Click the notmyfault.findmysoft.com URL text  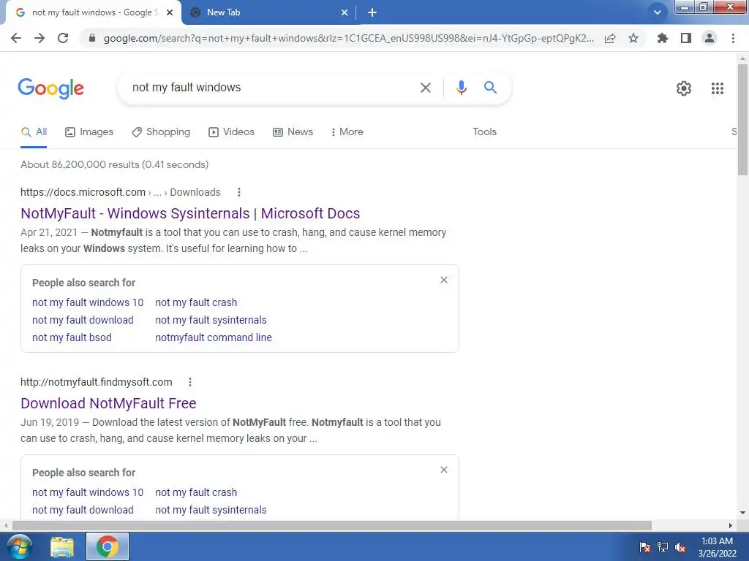tap(96, 382)
